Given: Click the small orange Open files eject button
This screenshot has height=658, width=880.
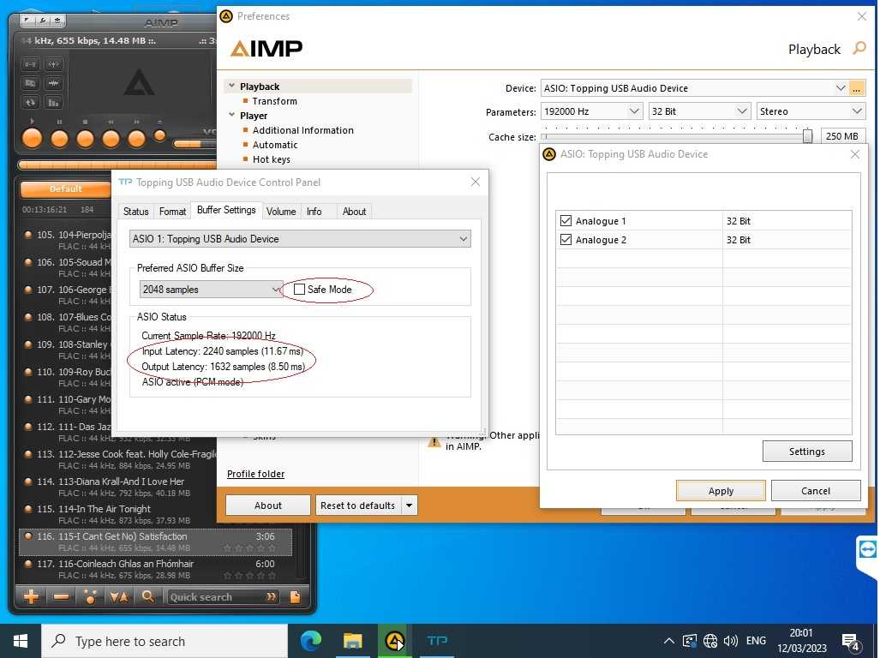Looking at the screenshot, I should 160,135.
